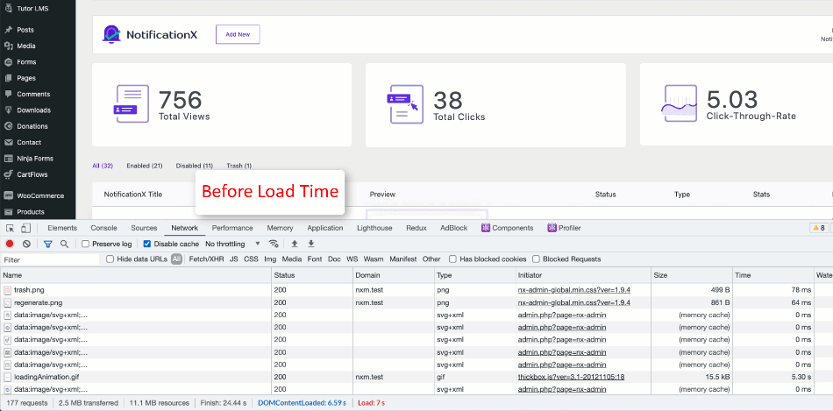Check the Blocked Requests checkbox
Screen dimensions: 833x411
coord(536,259)
